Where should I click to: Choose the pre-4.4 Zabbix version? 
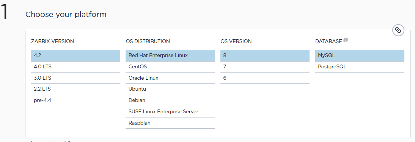click(x=76, y=100)
